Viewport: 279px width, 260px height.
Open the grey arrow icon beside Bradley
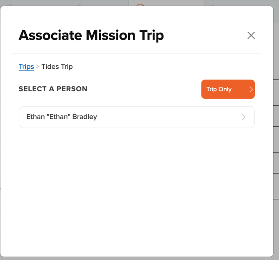point(243,117)
